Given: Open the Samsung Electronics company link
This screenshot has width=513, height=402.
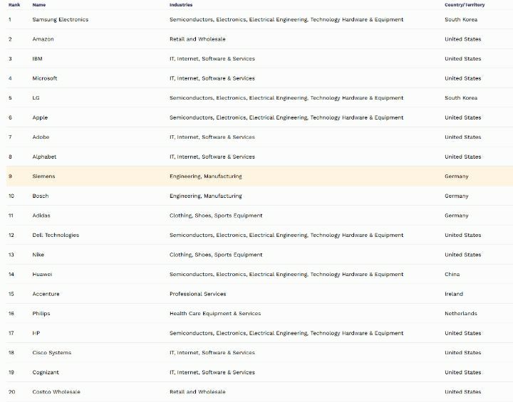Looking at the screenshot, I should coord(61,20).
